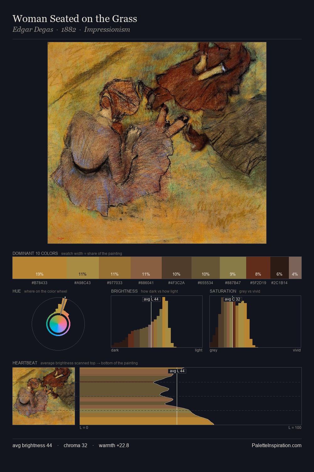Image resolution: width=314 pixels, height=472 pixels.
Task: Pick the #977033 color swatch
Action: click(x=115, y=268)
